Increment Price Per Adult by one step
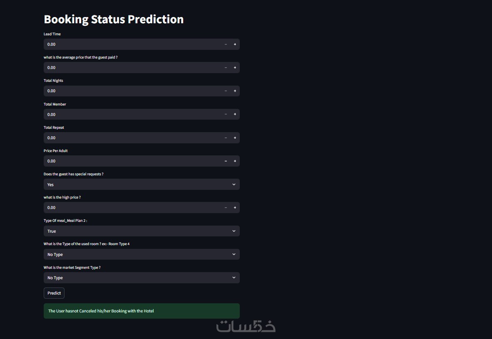The width and height of the screenshot is (492, 339). click(x=235, y=161)
